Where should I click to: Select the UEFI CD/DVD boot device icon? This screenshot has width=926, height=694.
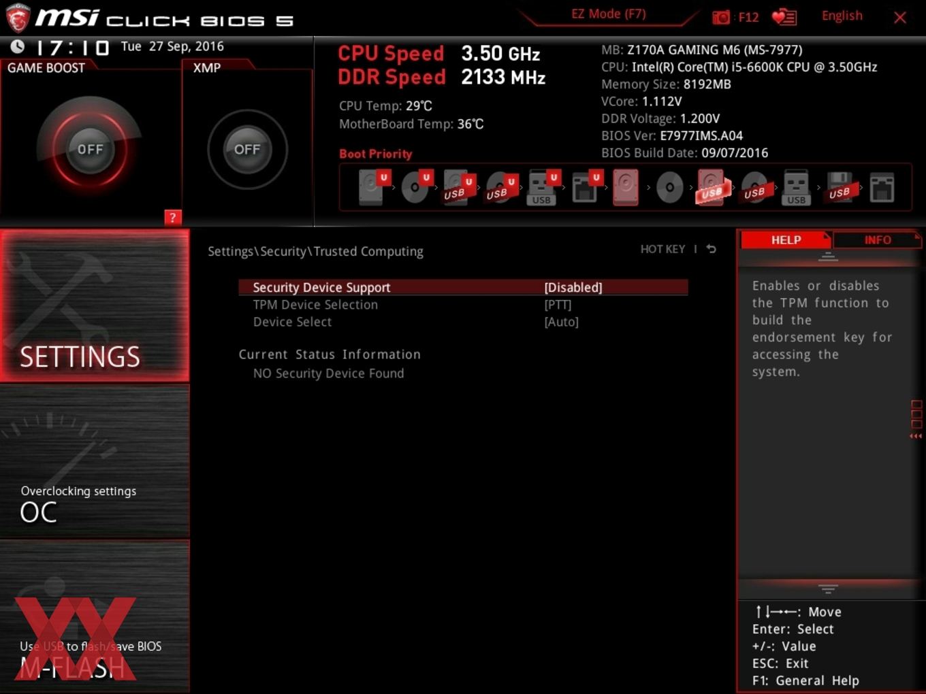tap(416, 187)
